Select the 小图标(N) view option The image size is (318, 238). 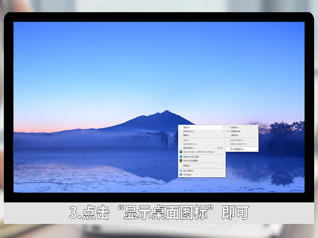242,135
